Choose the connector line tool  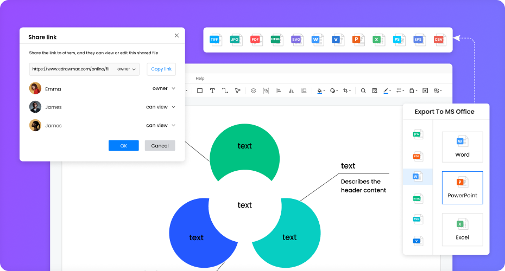(225, 91)
